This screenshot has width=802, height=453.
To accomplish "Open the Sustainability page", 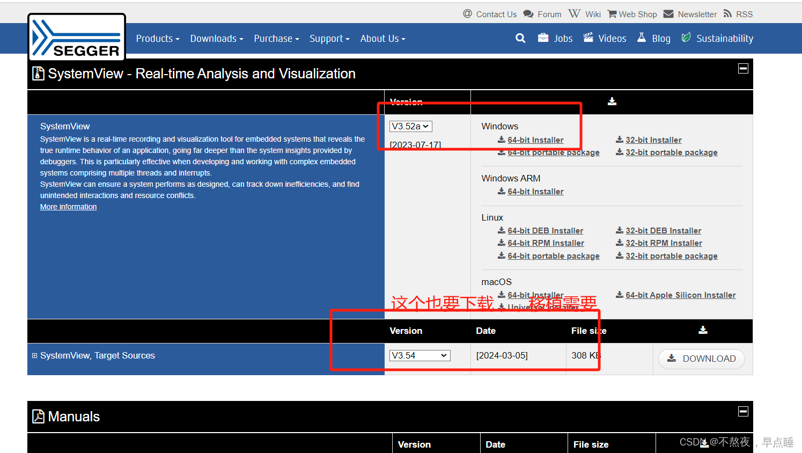I will pyautogui.click(x=717, y=38).
